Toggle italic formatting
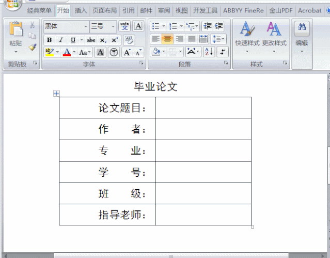Viewport: 330px width, 258px height. (61, 40)
